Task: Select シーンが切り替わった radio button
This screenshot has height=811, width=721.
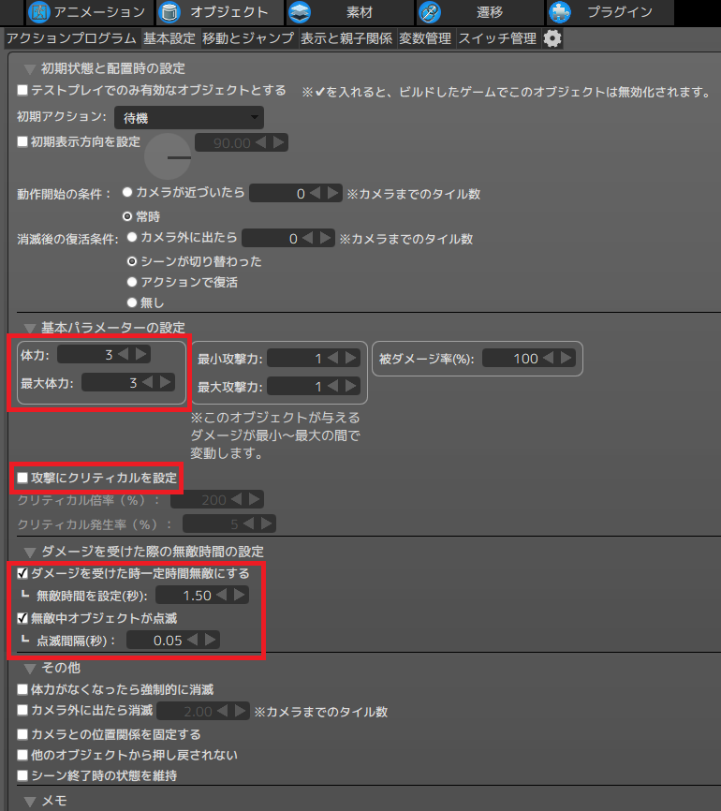Action: click(132, 261)
